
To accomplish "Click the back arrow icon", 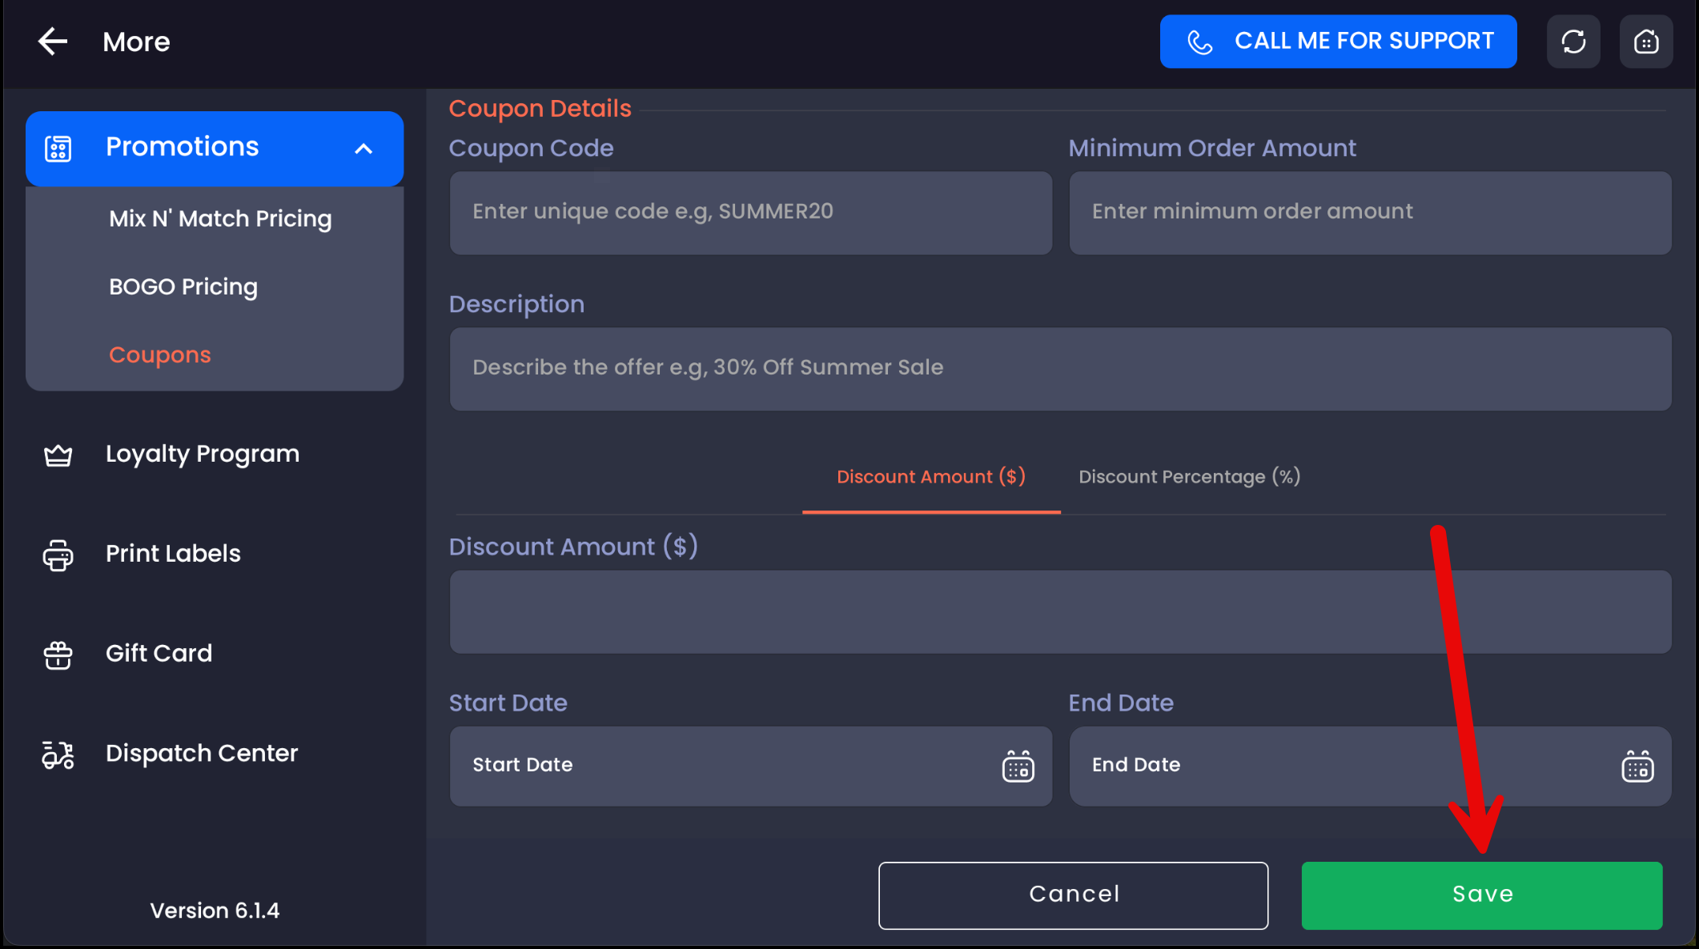I will (53, 42).
